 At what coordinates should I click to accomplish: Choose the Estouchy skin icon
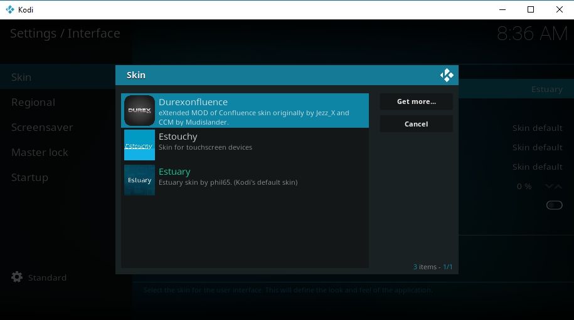(139, 145)
